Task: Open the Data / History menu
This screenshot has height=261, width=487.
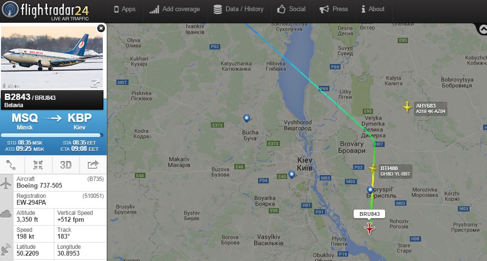Action: 239,9
